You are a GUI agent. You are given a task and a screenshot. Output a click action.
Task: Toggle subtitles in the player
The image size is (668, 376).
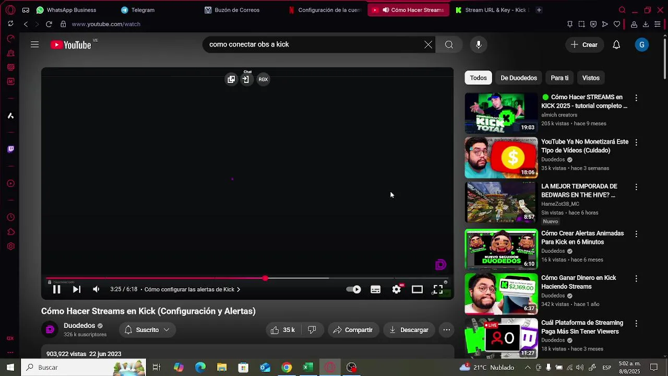[376, 289]
